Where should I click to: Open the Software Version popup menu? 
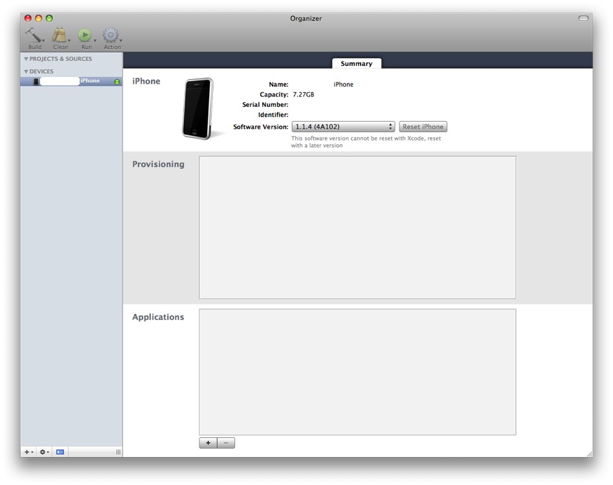[343, 127]
